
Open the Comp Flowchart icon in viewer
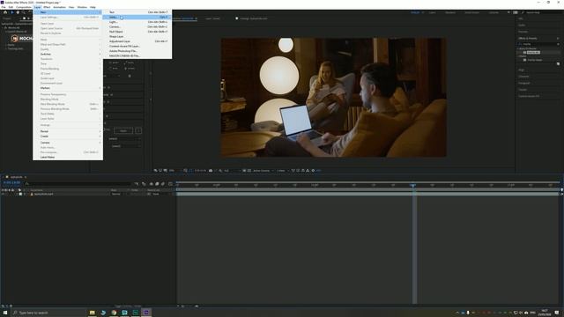tap(308, 170)
